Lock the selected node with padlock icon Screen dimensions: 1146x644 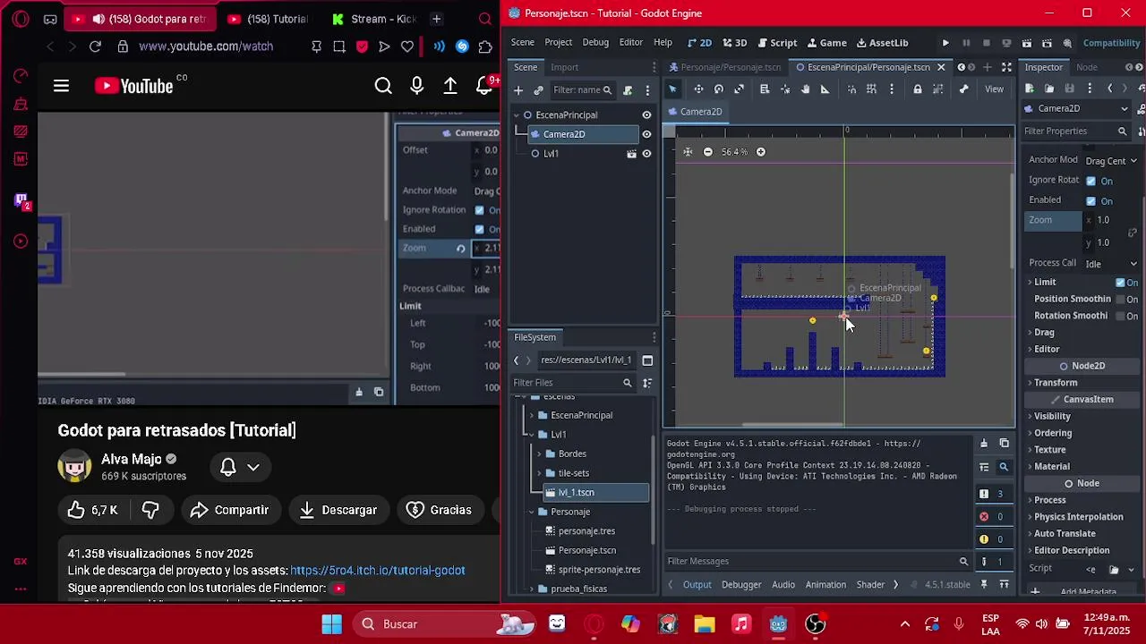click(918, 89)
